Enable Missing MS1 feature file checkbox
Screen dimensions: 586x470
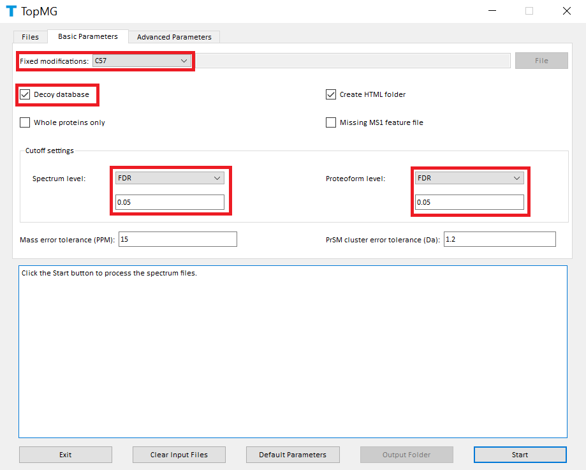pyautogui.click(x=331, y=122)
